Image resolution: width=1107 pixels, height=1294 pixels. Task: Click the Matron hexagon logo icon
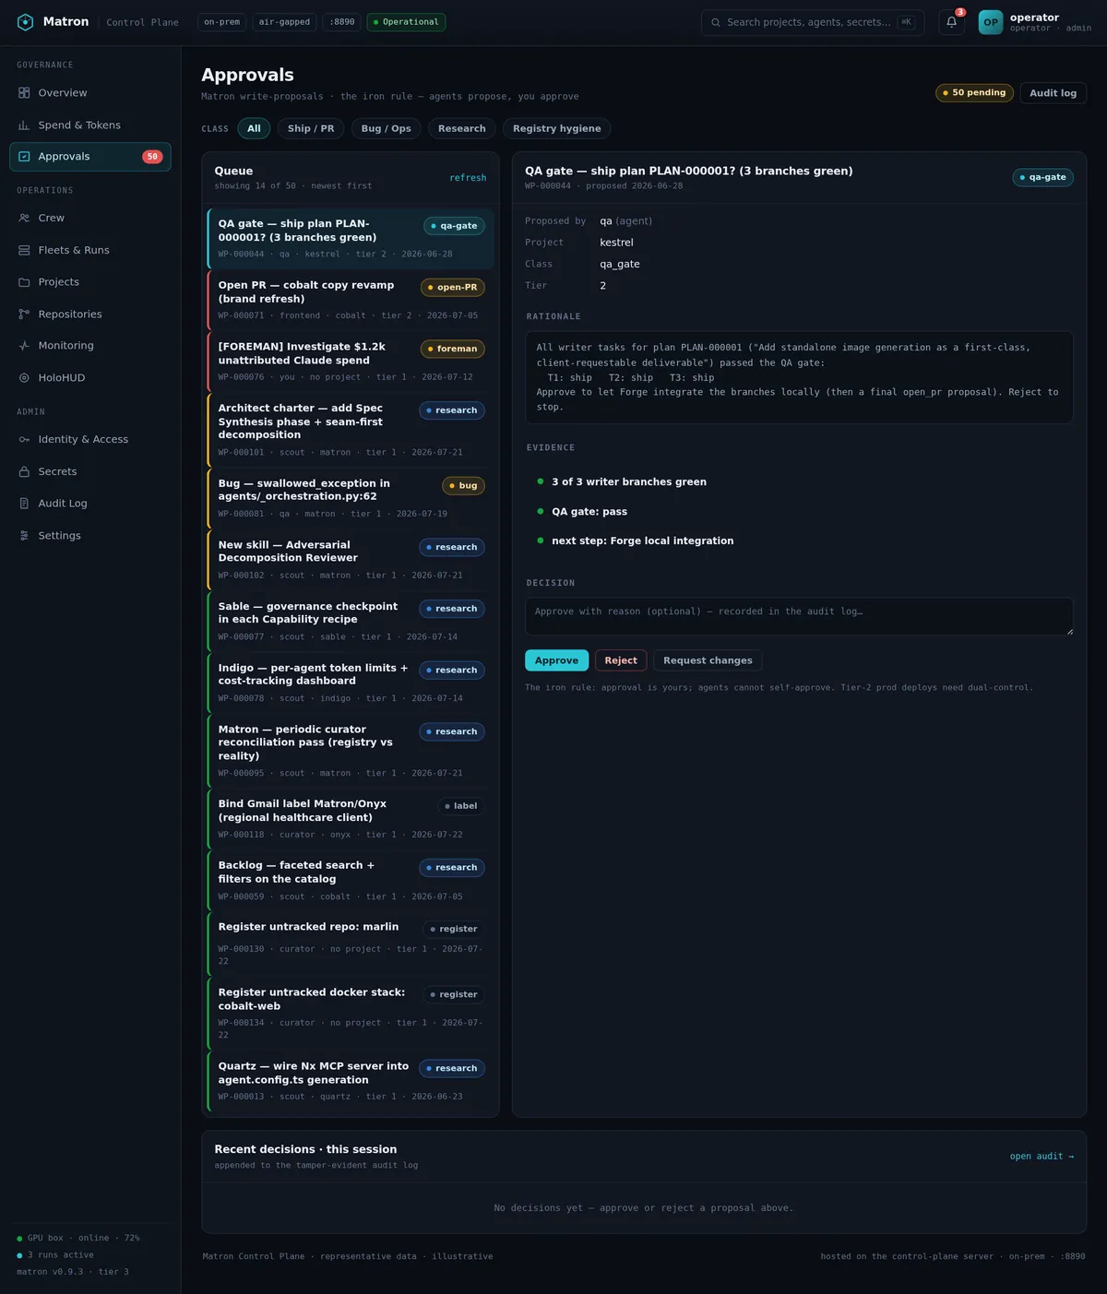click(26, 22)
